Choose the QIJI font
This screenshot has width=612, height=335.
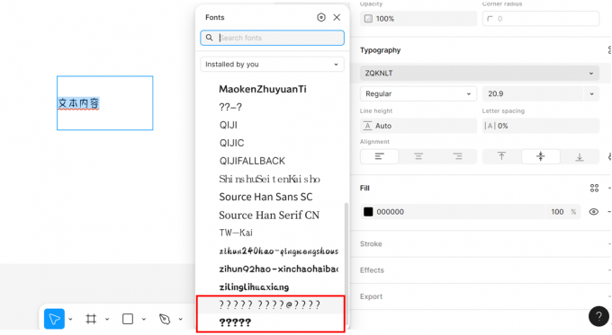click(229, 125)
